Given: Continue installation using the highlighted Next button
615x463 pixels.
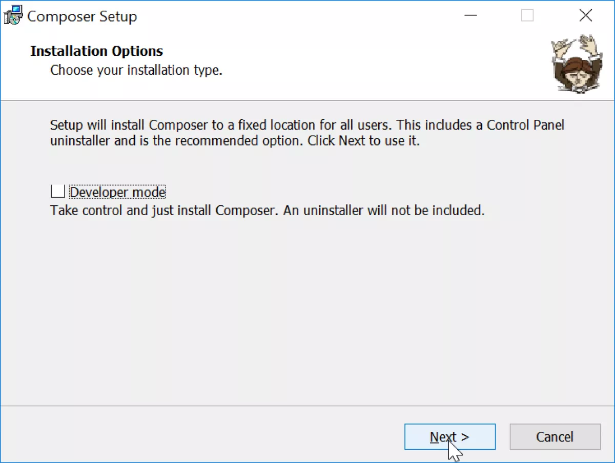Looking at the screenshot, I should [x=449, y=436].
